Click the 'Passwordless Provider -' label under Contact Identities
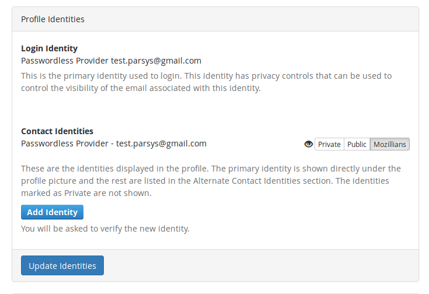 coord(67,143)
